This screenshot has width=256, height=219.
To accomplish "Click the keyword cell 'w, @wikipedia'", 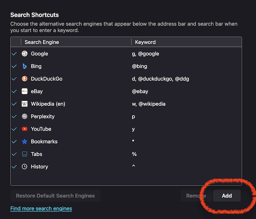I will pos(148,104).
